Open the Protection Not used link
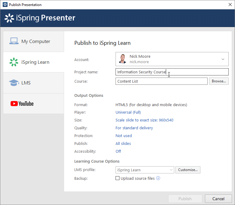The height and width of the screenshot is (205, 235). tap(124, 136)
